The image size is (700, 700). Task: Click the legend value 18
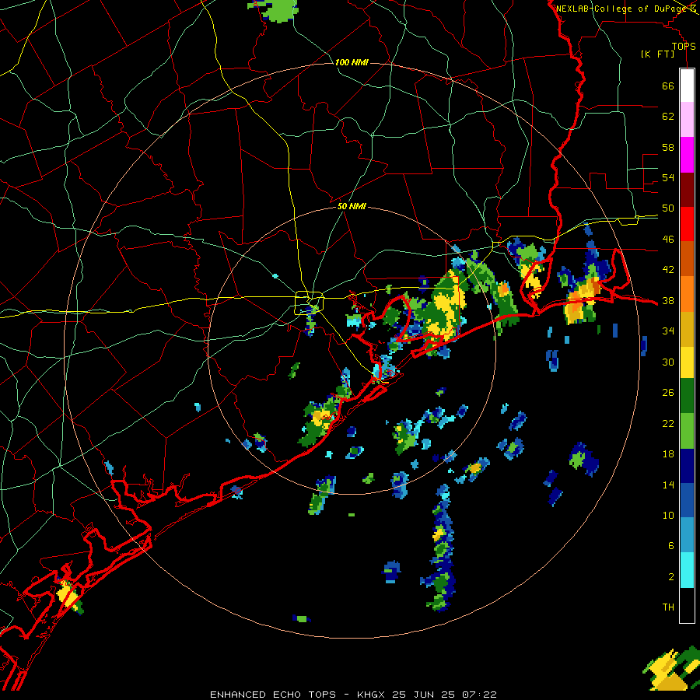668,454
